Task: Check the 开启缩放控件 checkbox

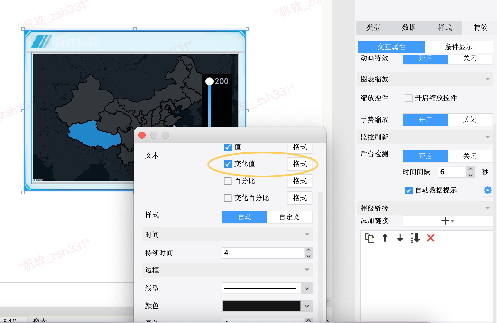Action: (408, 98)
